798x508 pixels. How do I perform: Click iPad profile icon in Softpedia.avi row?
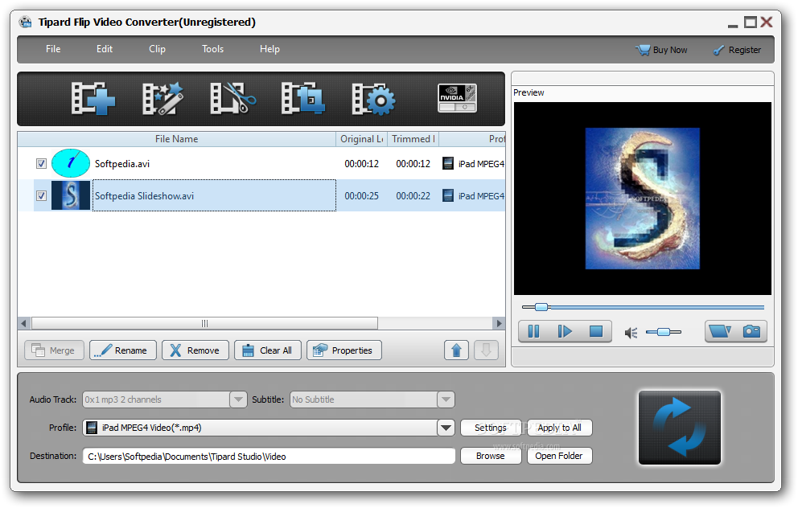click(x=448, y=163)
